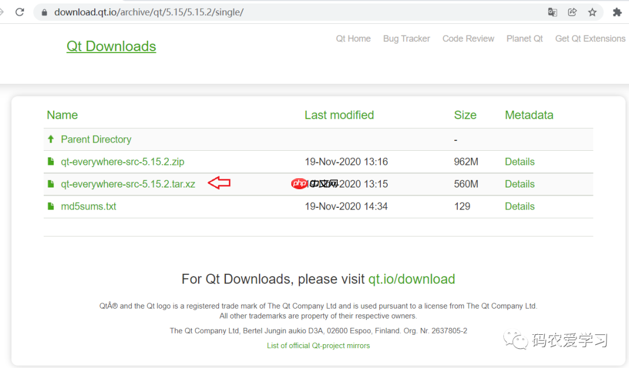Select the 962M size value

coord(466,161)
